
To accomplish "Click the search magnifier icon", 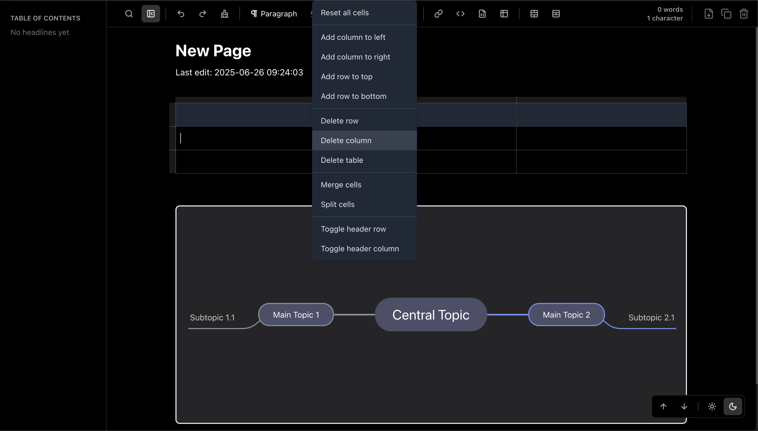I will tap(129, 14).
